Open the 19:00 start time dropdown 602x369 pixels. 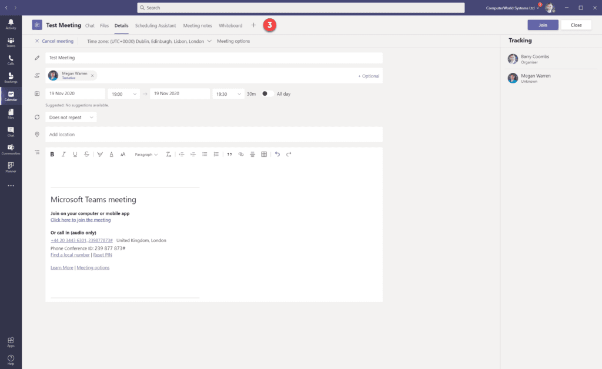pyautogui.click(x=123, y=94)
